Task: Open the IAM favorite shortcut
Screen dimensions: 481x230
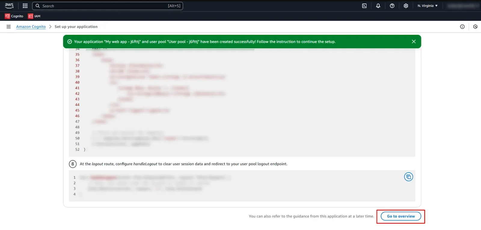Action: point(34,16)
